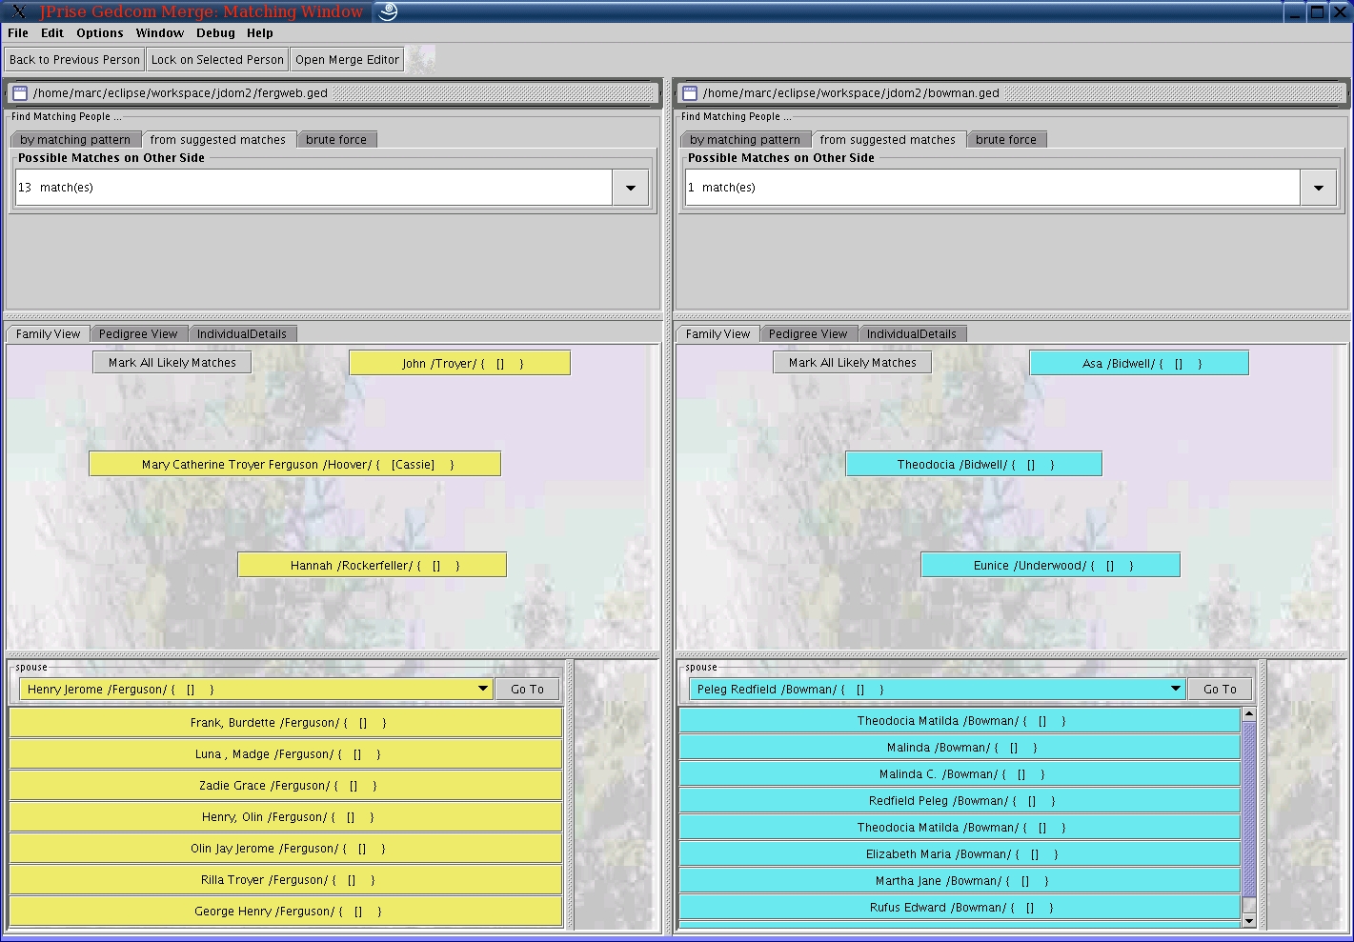The height and width of the screenshot is (942, 1354).
Task: Click the fergweb.ged frame window icon
Action: (20, 93)
